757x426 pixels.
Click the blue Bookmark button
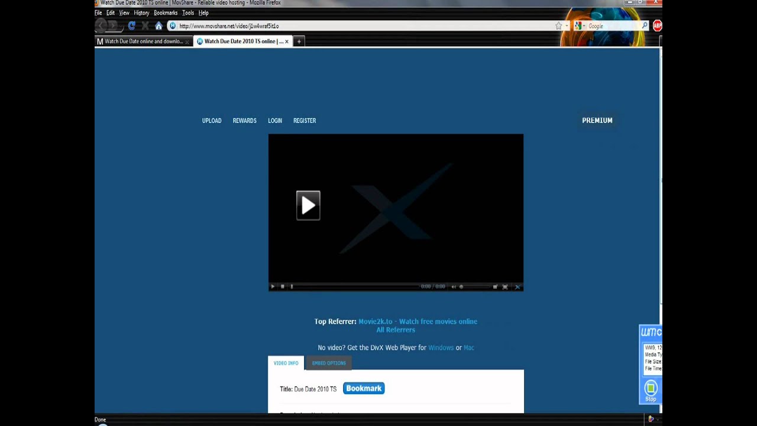[x=364, y=388]
